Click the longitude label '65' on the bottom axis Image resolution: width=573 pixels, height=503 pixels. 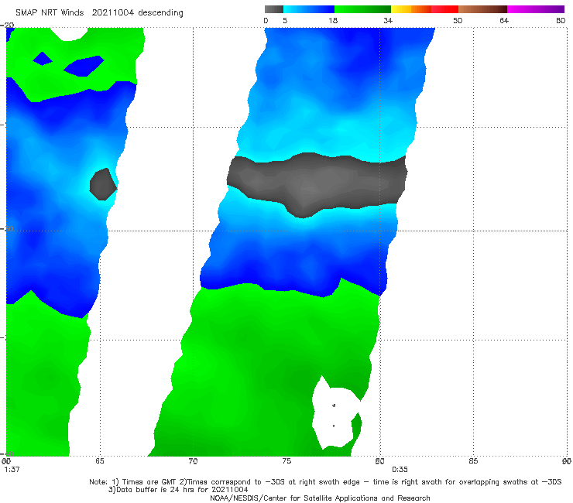(x=100, y=461)
